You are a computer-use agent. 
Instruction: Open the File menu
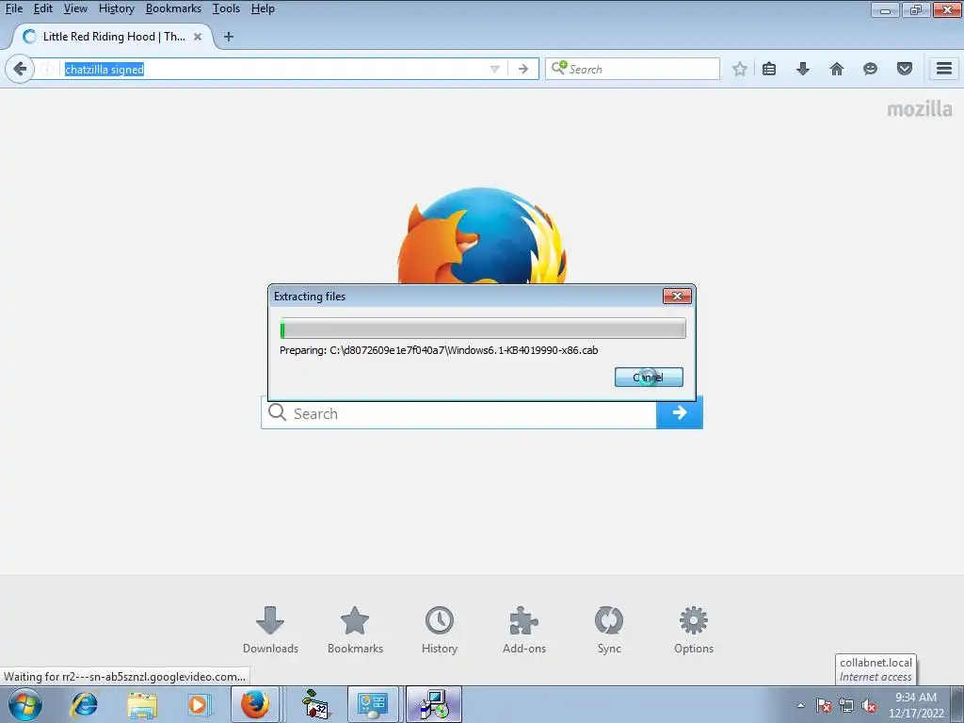[x=13, y=8]
